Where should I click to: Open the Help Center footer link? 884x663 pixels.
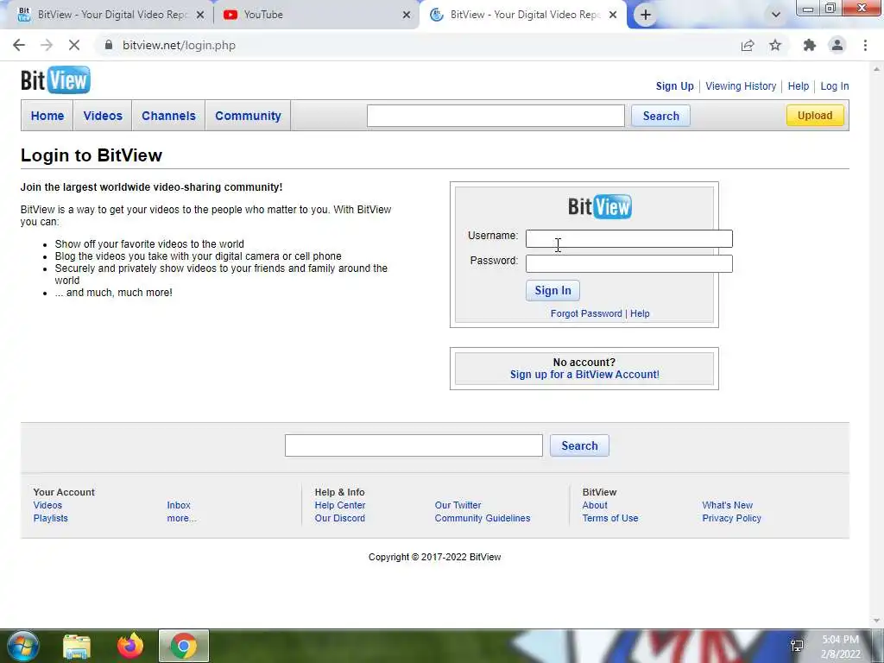(340, 505)
